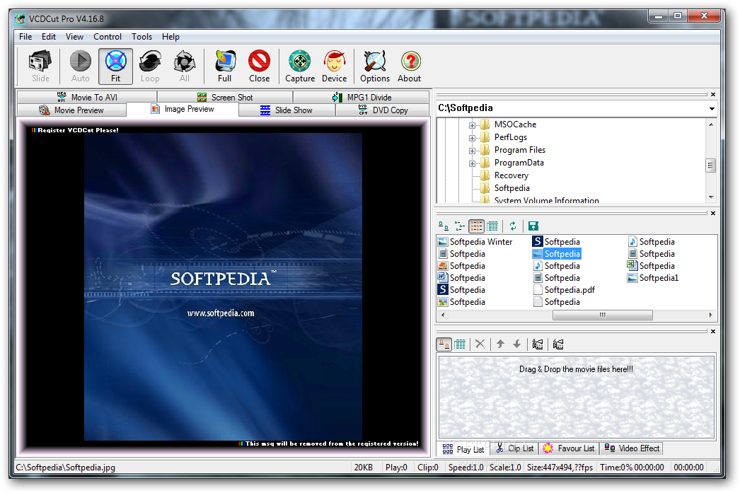
Task: Click the last camera icon in play list toolbar
Action: tap(558, 344)
